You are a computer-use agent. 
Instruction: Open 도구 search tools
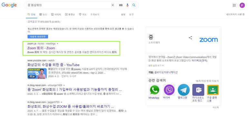(x=131, y=14)
